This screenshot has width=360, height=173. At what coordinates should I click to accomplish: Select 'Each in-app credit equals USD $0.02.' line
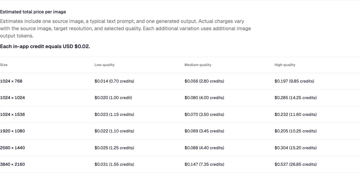tap(45, 47)
